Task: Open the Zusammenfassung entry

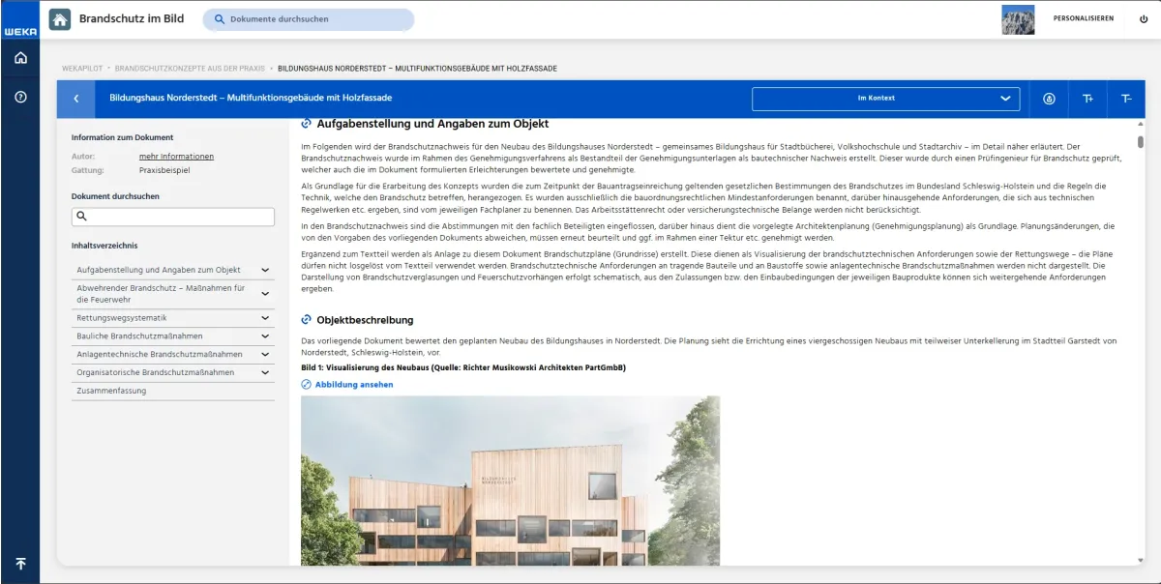Action: click(x=111, y=391)
